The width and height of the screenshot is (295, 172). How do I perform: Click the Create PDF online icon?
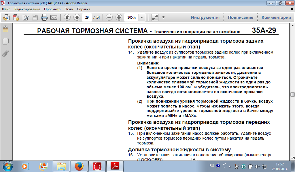coord(16,17)
